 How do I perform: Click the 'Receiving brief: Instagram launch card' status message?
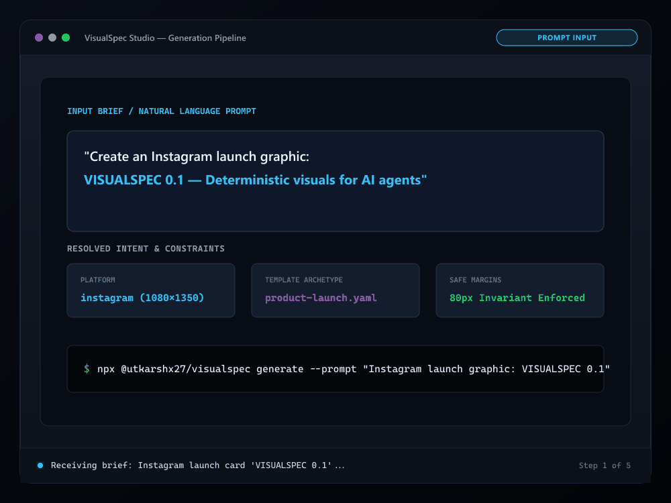(197, 465)
